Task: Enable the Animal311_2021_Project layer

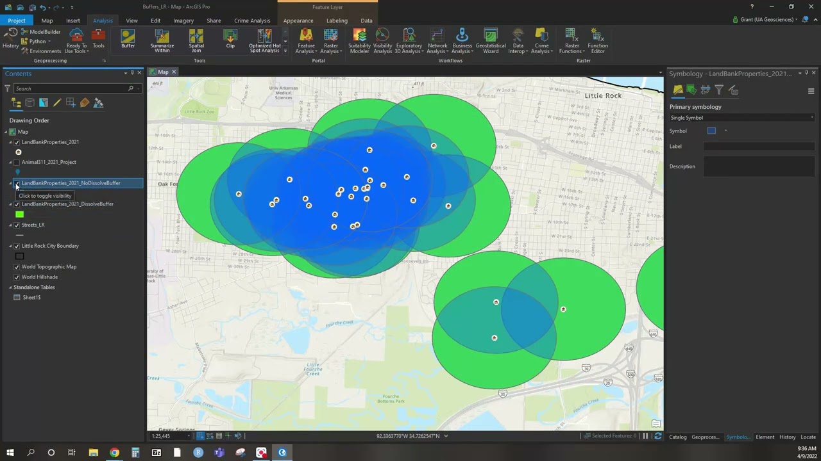Action: coord(17,163)
